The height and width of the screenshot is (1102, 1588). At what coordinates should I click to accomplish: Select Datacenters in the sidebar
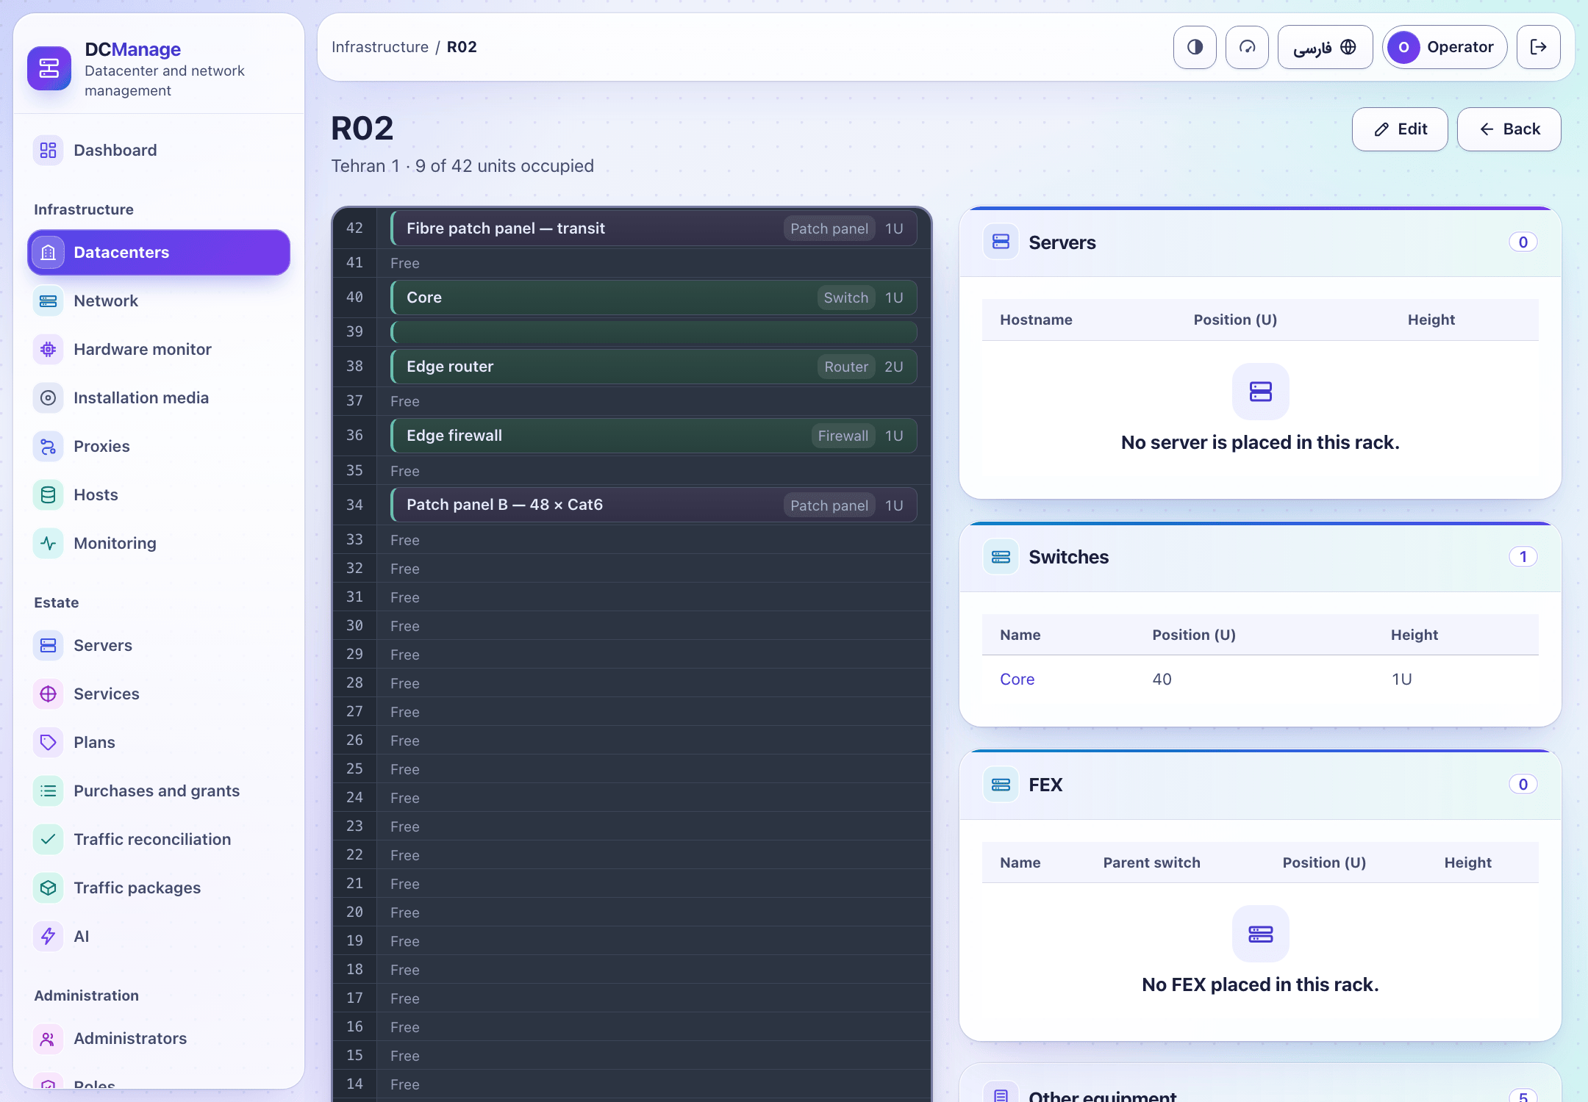[x=159, y=252]
